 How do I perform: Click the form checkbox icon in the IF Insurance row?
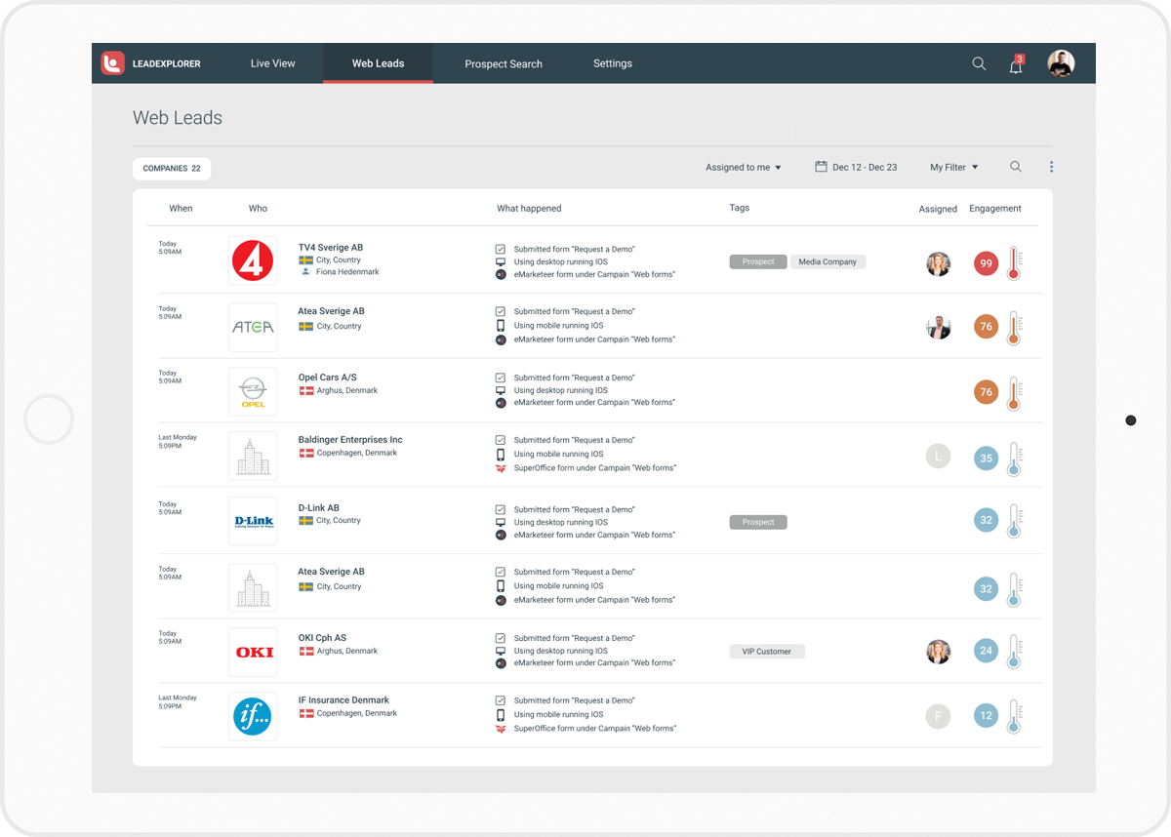[x=501, y=700]
